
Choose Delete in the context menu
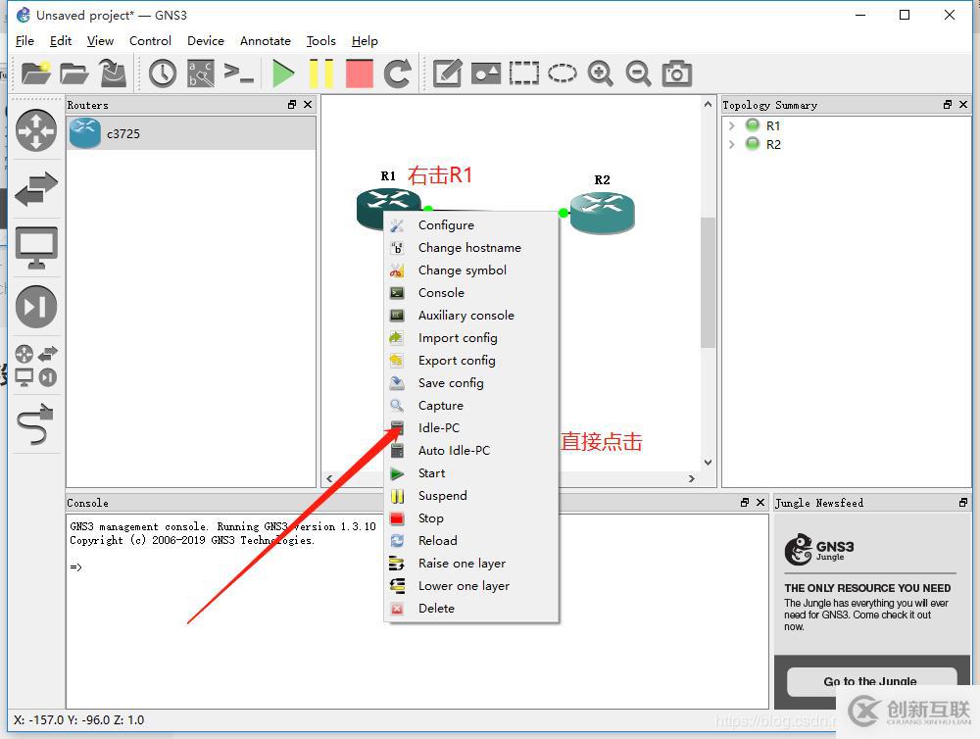pos(471,609)
